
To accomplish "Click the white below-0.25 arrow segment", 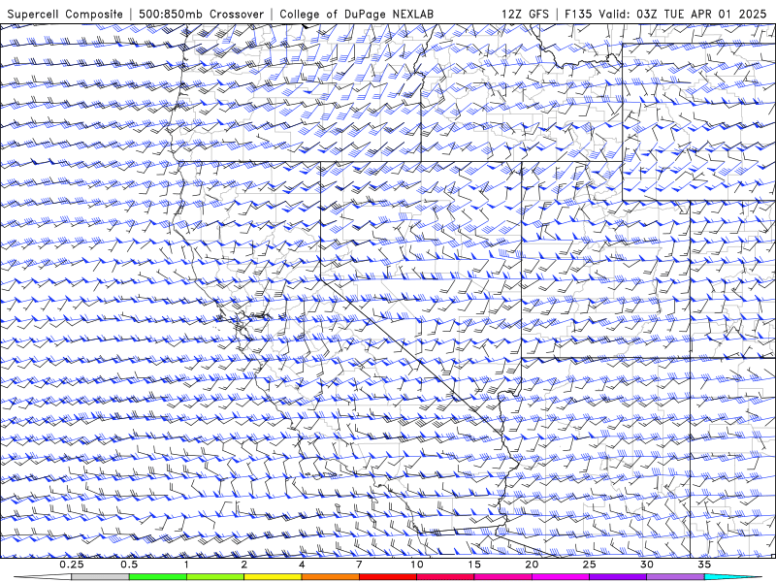I will pyautogui.click(x=43, y=577).
